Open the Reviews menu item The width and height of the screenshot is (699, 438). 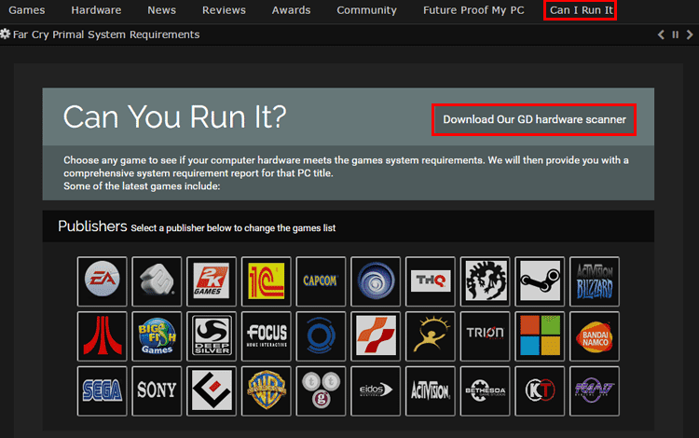(224, 10)
